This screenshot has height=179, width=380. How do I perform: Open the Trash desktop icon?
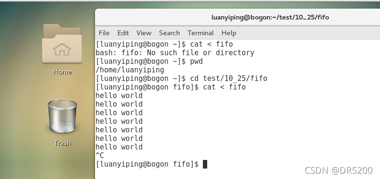click(62, 117)
